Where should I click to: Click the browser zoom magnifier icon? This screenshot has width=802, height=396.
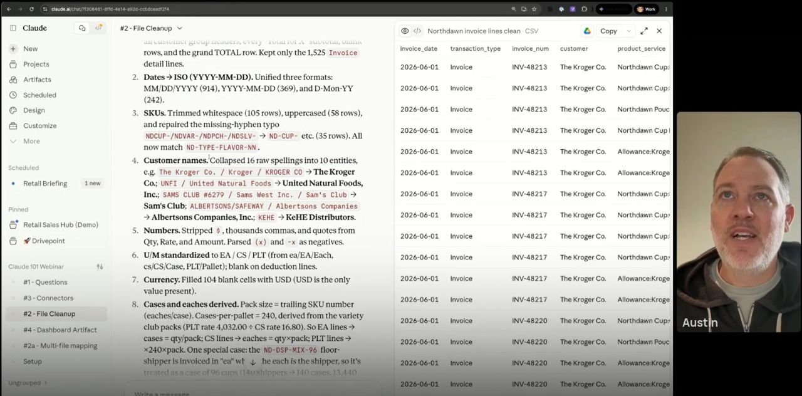point(514,9)
